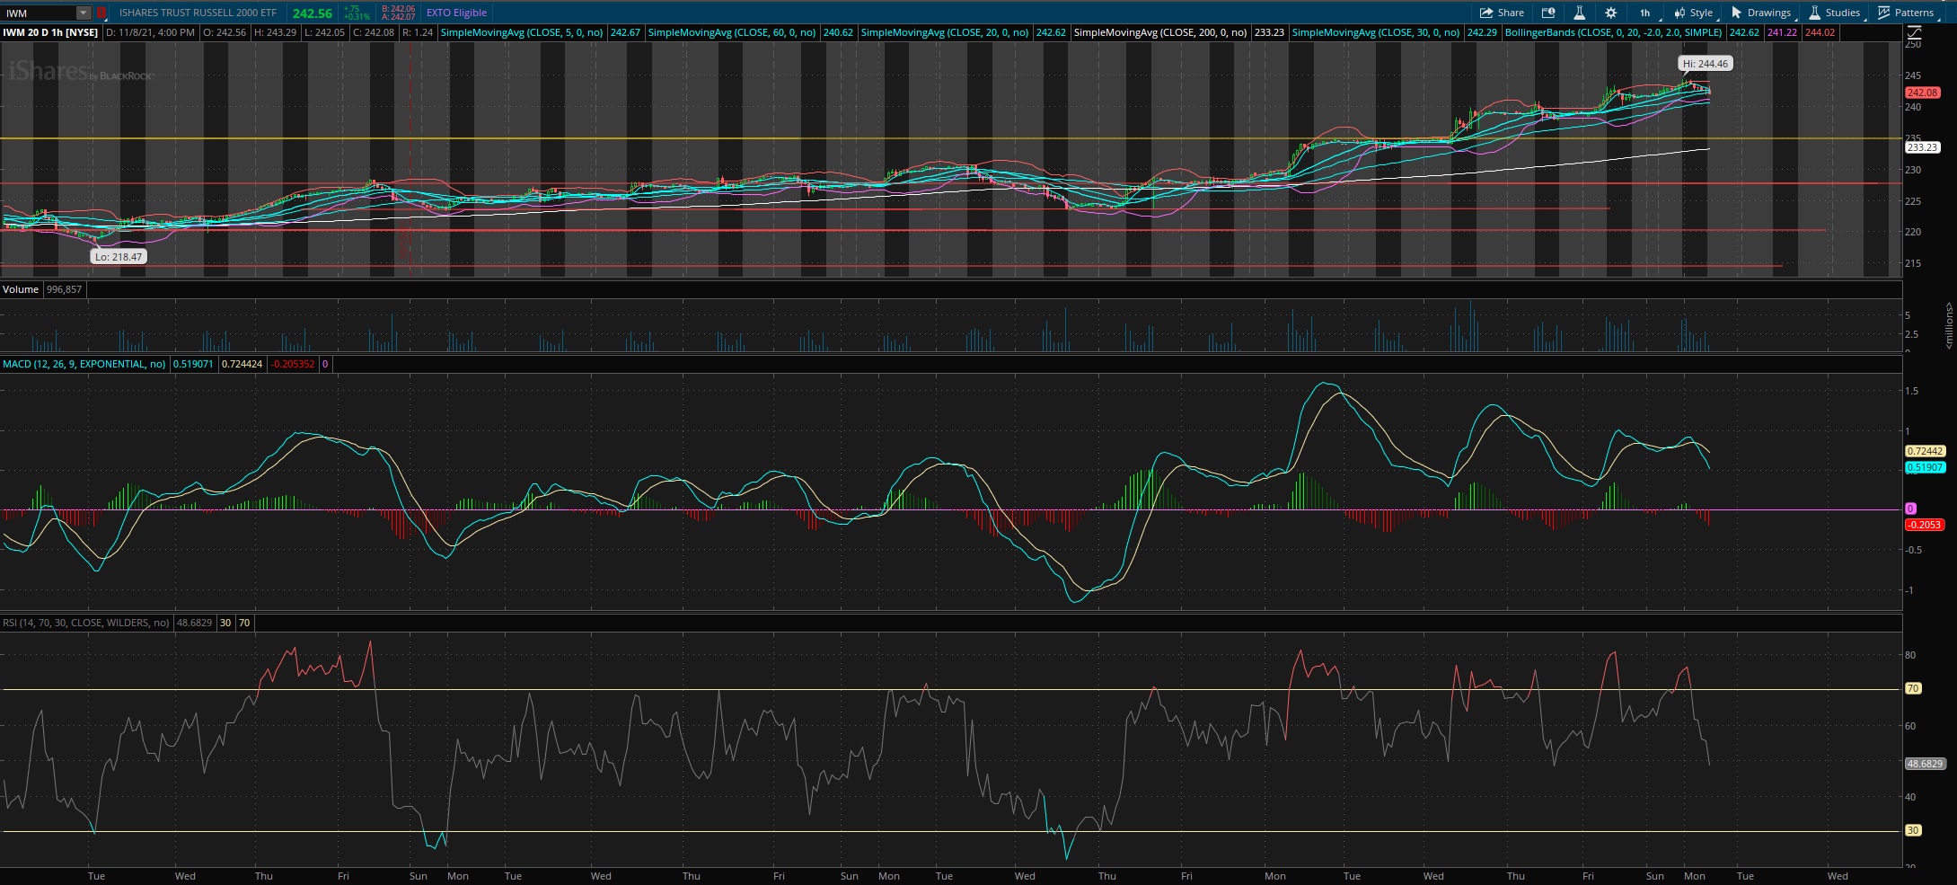This screenshot has height=885, width=1957.
Task: Select SimpleMovingAvg (CLOSE, 20, 0, no) study label
Action: pos(944,32)
